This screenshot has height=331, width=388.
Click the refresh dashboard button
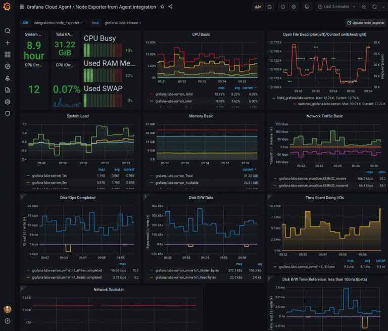coord(374,7)
